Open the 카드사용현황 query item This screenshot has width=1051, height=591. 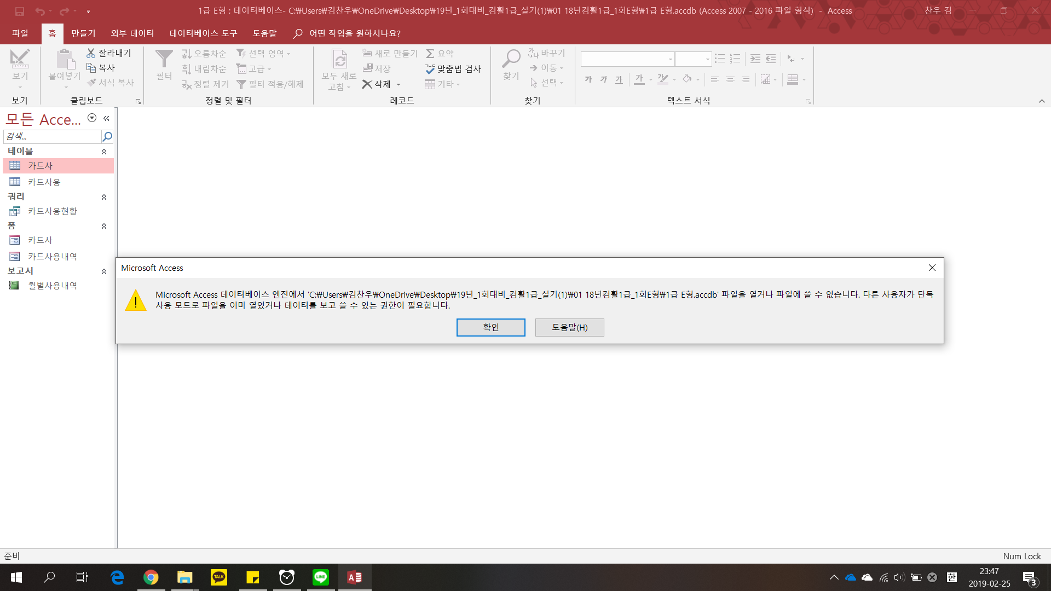tap(52, 211)
